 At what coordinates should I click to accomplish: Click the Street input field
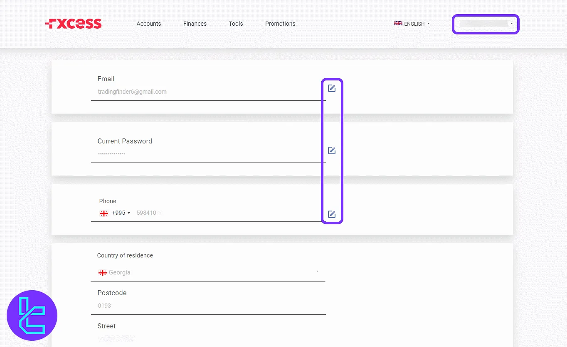coord(208,338)
